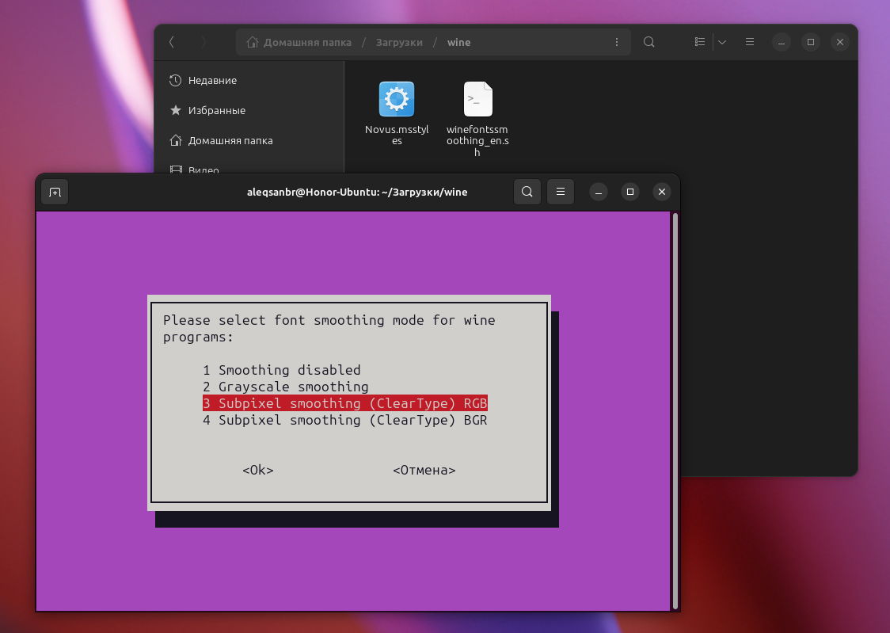The image size is (890, 633).
Task: Open Недавние in the sidebar
Action: point(212,80)
